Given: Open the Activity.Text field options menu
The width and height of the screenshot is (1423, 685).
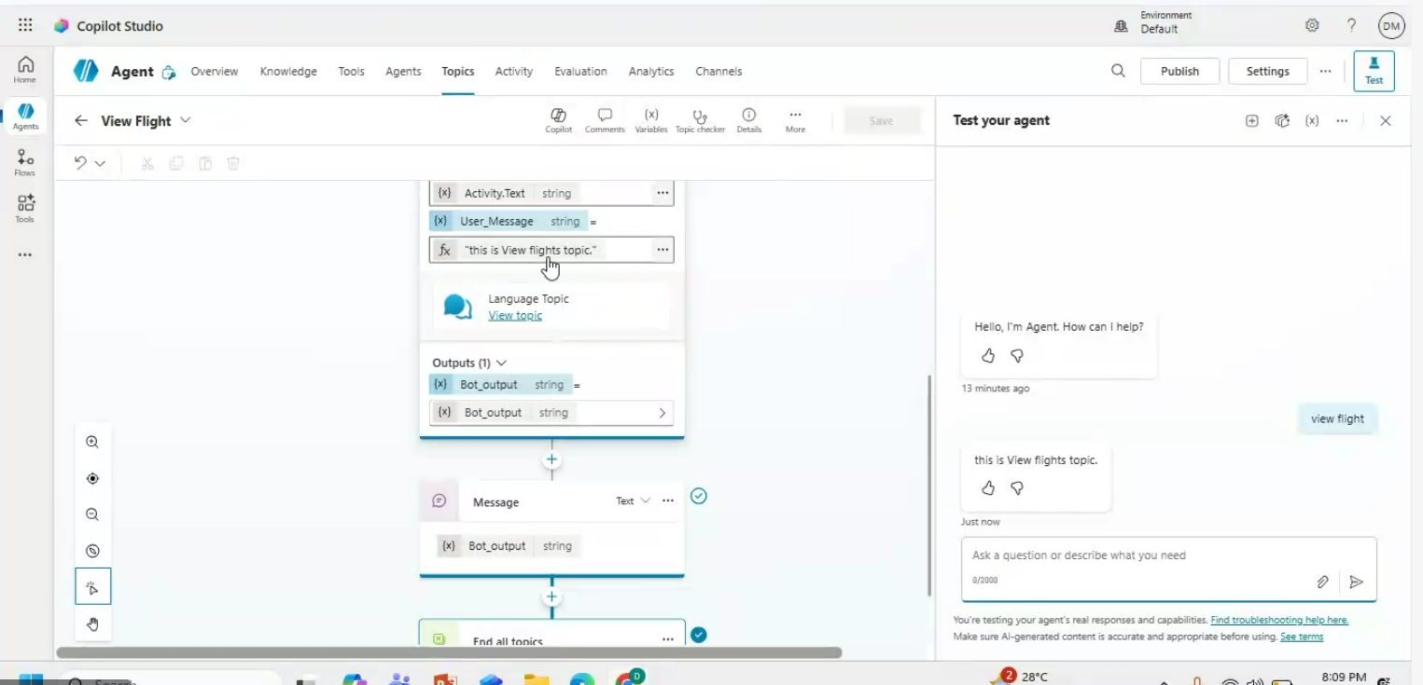Looking at the screenshot, I should pyautogui.click(x=663, y=193).
